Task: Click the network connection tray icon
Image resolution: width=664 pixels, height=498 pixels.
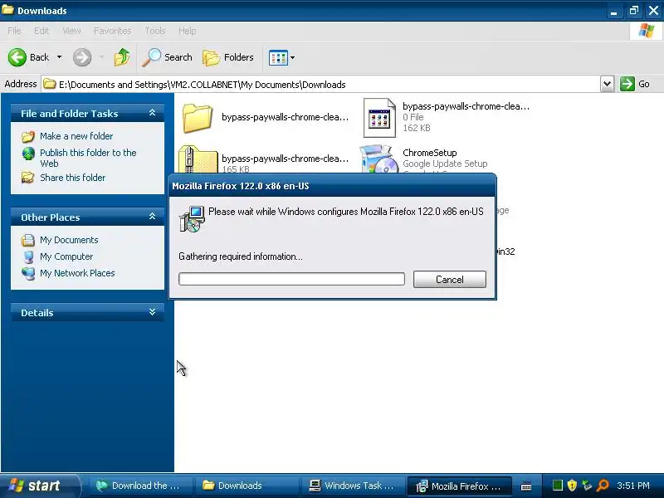Action: point(587,486)
